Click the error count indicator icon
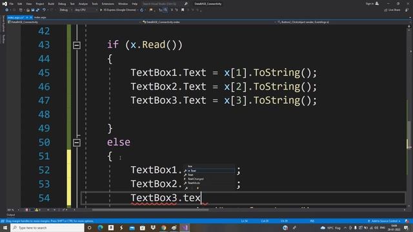This screenshot has width=413, height=232. tap(27, 210)
